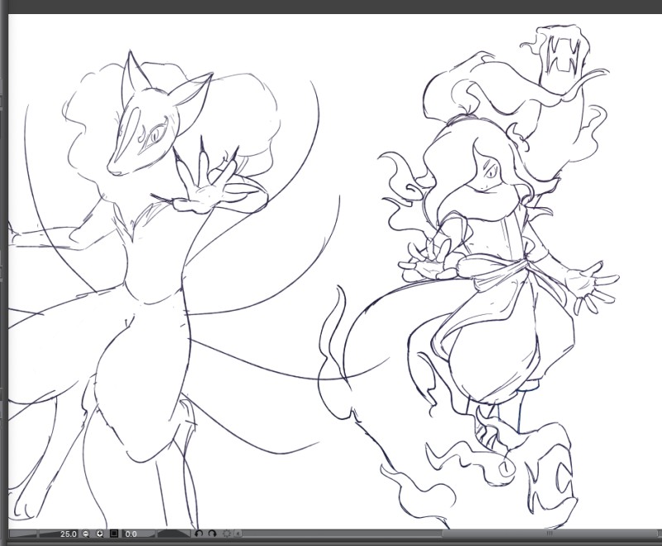
Task: Click the horizontal canvas scrollbar thumb
Action: point(549,534)
